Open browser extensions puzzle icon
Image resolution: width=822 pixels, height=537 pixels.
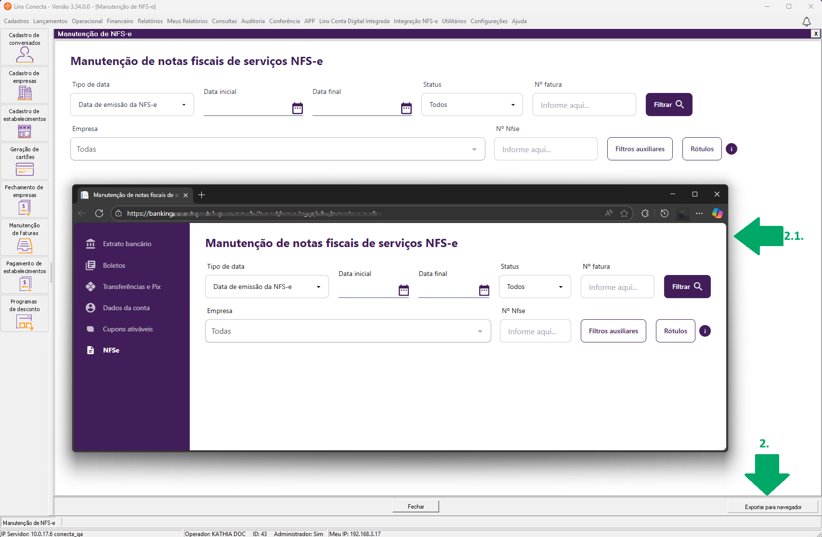(x=645, y=213)
